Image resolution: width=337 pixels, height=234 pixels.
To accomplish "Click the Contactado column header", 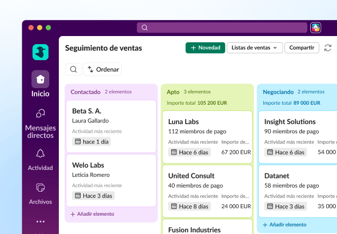I will pyautogui.click(x=86, y=92).
